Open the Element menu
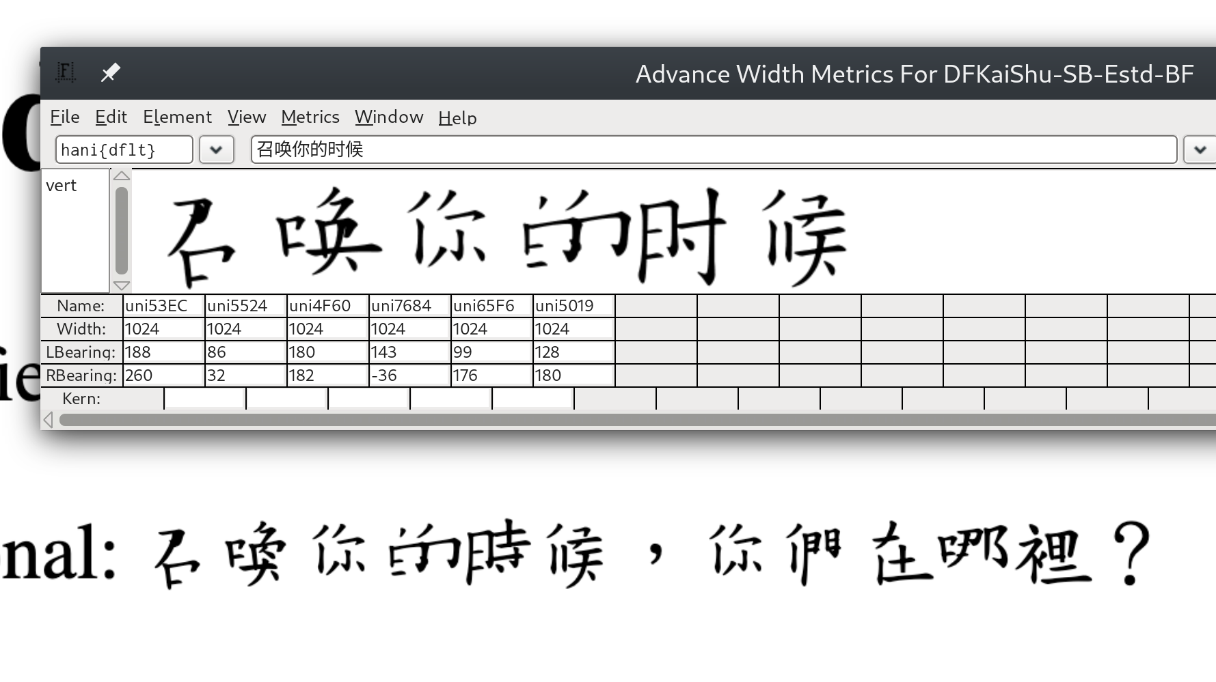1216x682 pixels. tap(177, 117)
